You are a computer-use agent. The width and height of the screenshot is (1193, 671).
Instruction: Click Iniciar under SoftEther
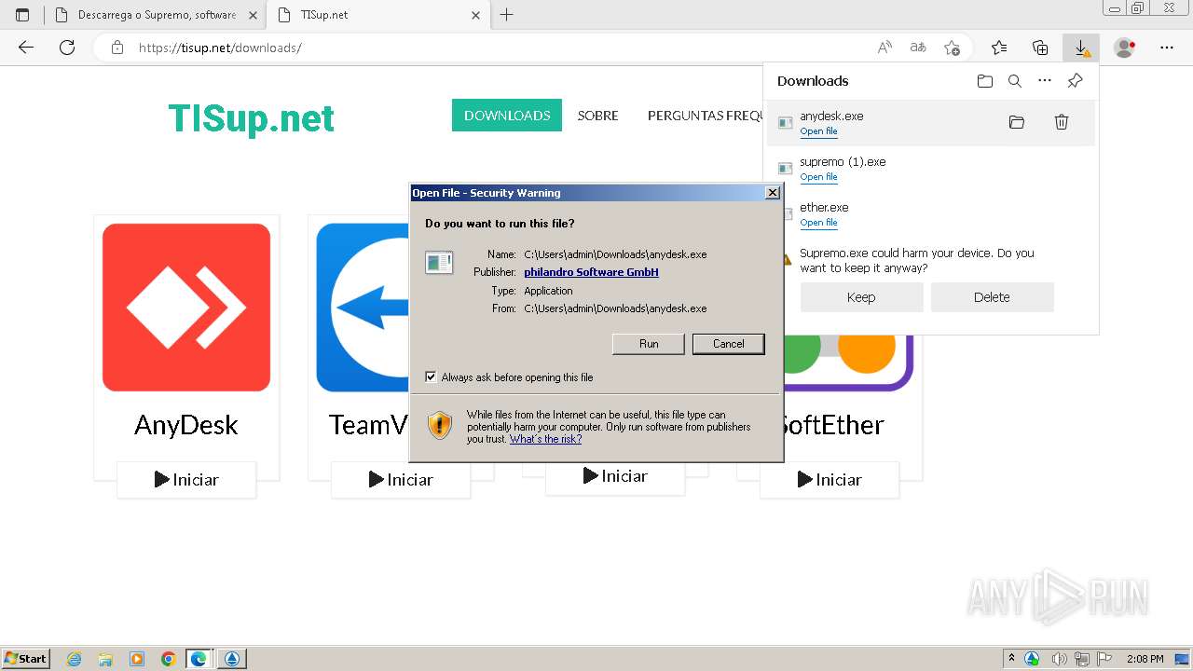[830, 480]
